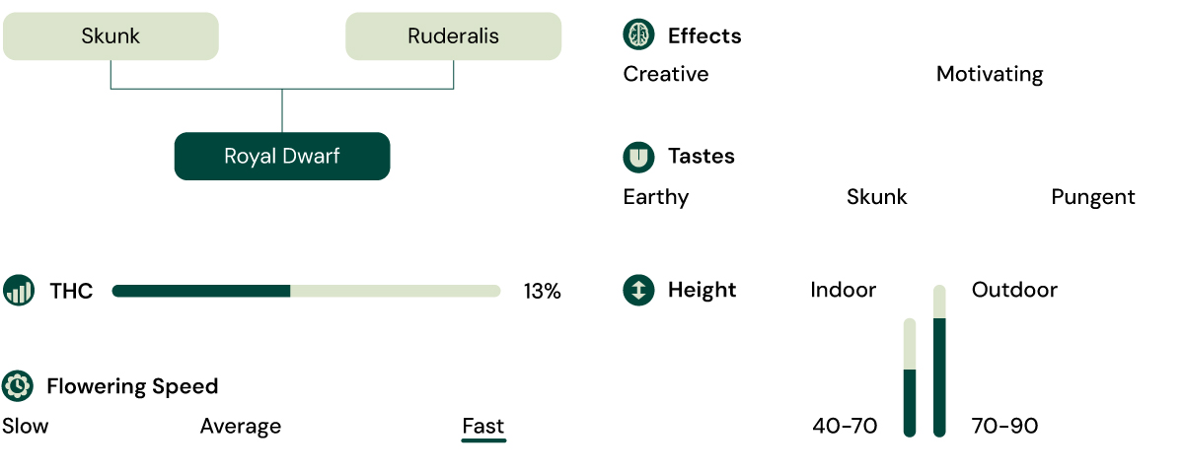The height and width of the screenshot is (473, 1184).
Task: Click the Pungent taste label
Action: [x=1093, y=197]
